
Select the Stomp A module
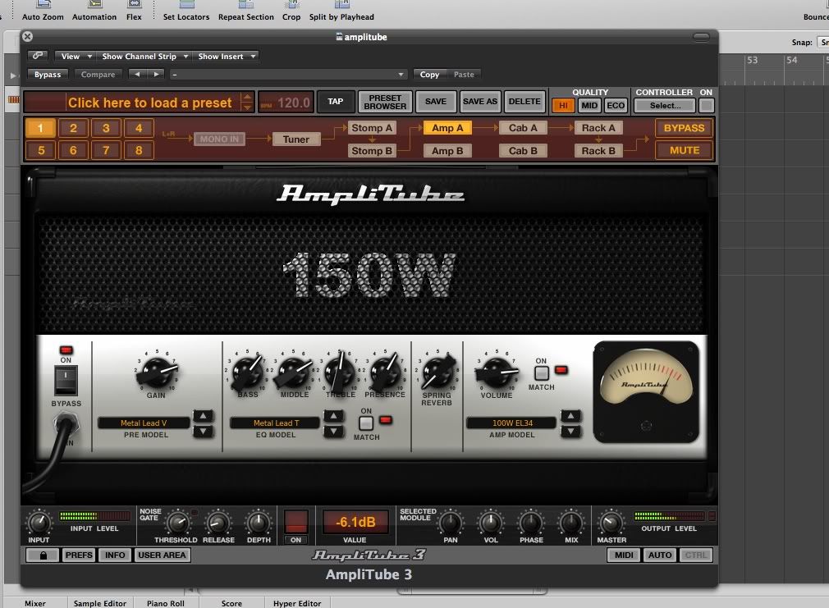pos(372,128)
